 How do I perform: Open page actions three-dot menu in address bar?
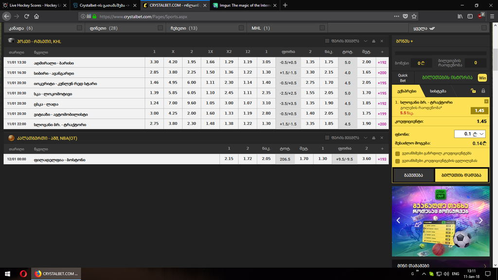(396, 16)
